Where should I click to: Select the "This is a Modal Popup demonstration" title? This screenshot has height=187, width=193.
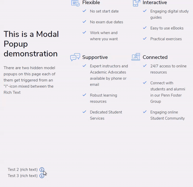pos(31,44)
